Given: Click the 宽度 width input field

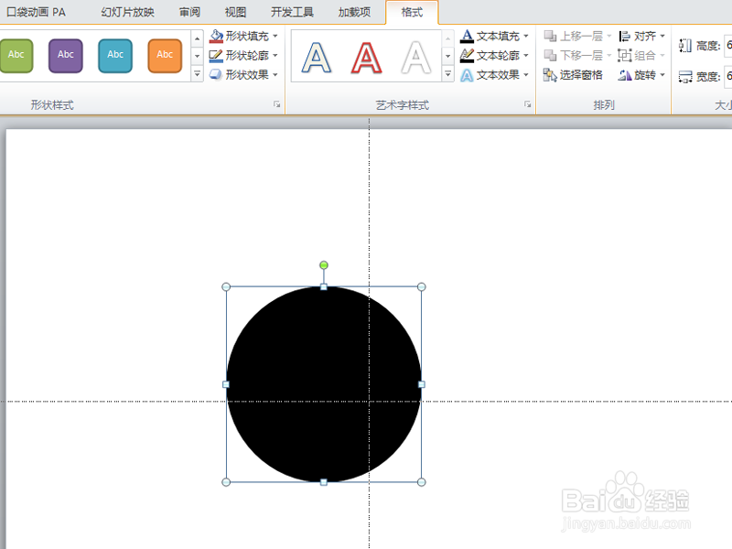Looking at the screenshot, I should 727,77.
